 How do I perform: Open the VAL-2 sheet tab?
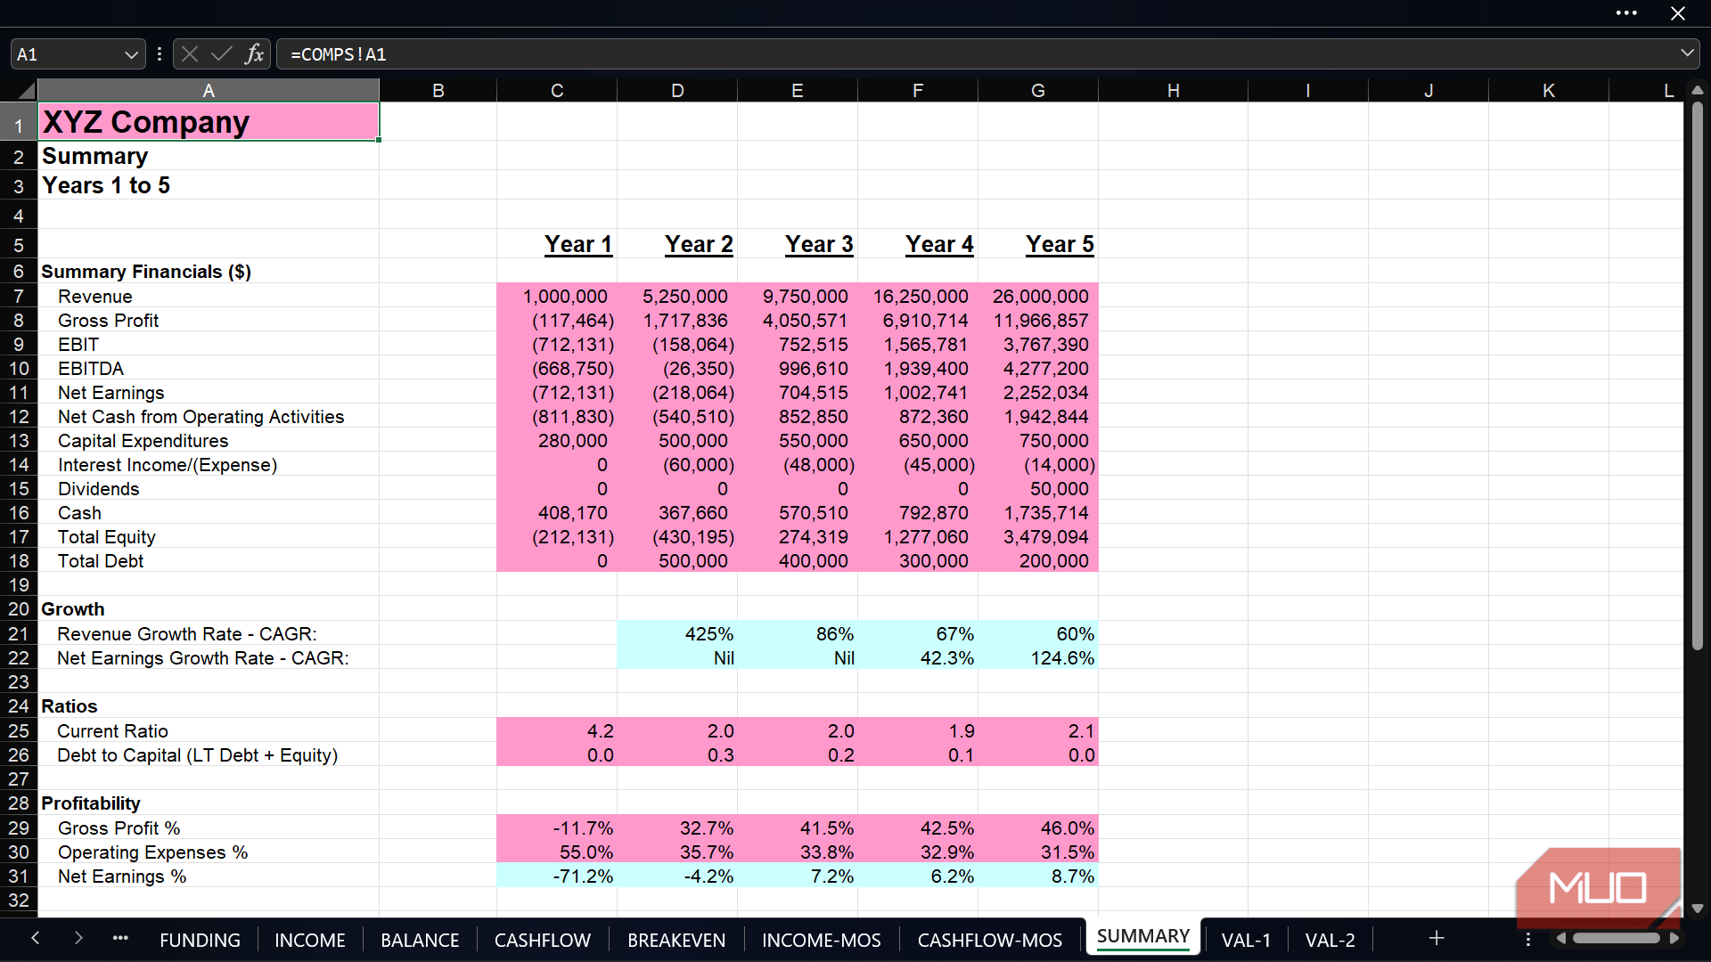1330,940
